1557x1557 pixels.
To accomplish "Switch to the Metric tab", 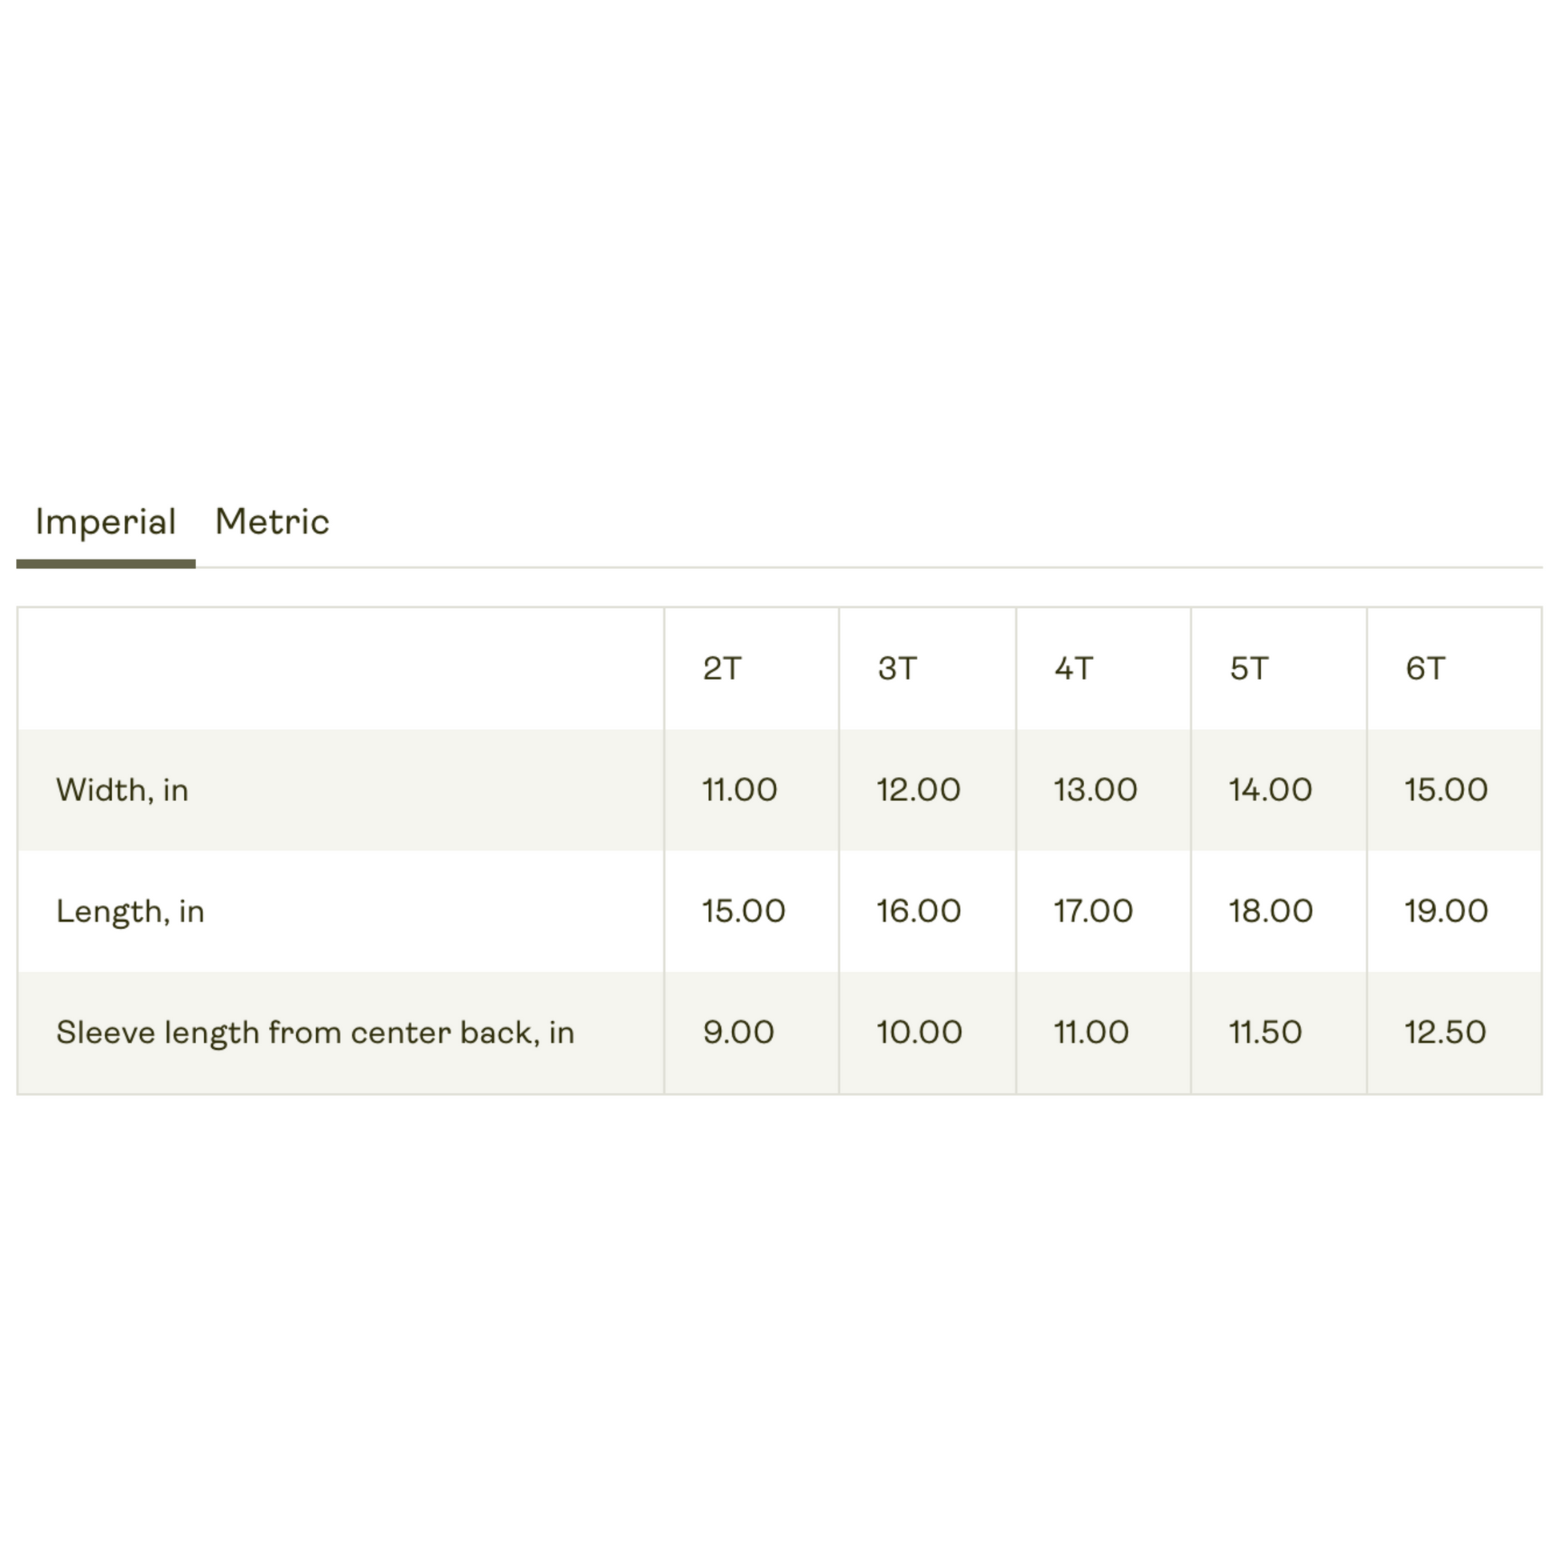I will [x=271, y=522].
